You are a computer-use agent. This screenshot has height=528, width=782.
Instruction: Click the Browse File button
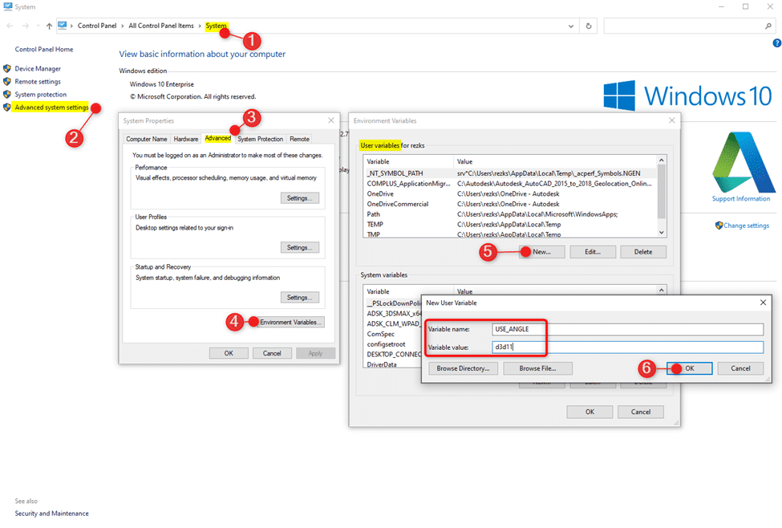pyautogui.click(x=537, y=368)
